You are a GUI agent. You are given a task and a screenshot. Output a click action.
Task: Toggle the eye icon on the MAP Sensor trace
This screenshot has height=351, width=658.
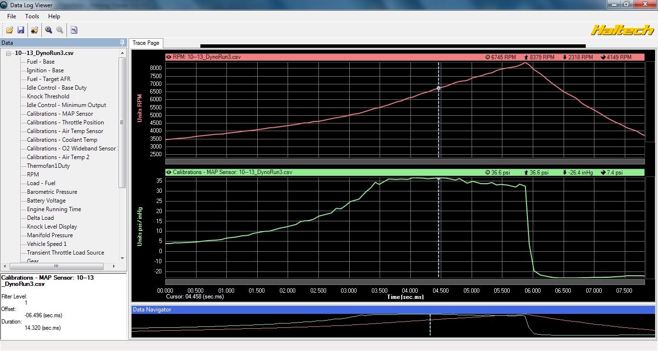(x=169, y=172)
